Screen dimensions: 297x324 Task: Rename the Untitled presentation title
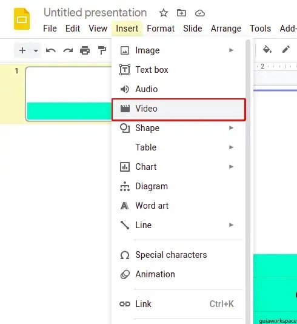pyautogui.click(x=95, y=12)
